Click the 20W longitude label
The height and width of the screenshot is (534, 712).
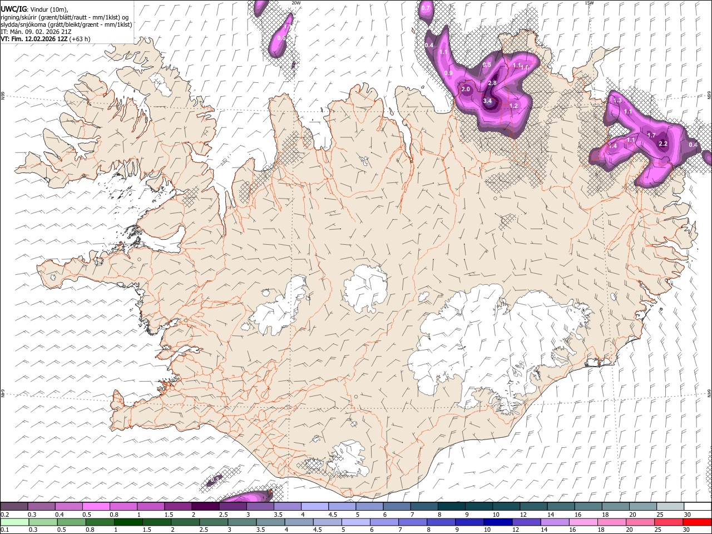[296, 3]
